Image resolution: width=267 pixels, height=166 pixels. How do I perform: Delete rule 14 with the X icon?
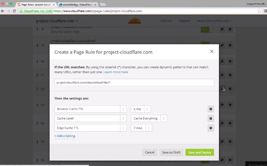[230, 123]
